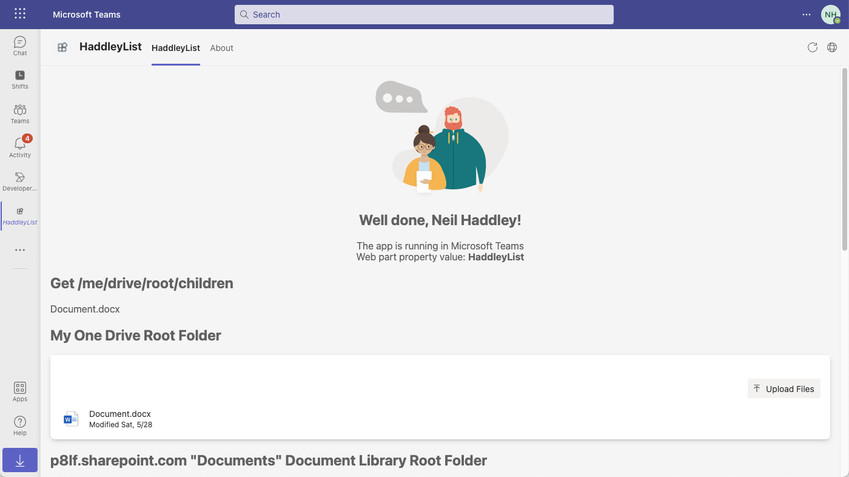Click the 'My One Drive Root Folder' heading
Image resolution: width=849 pixels, height=477 pixels.
click(x=136, y=336)
